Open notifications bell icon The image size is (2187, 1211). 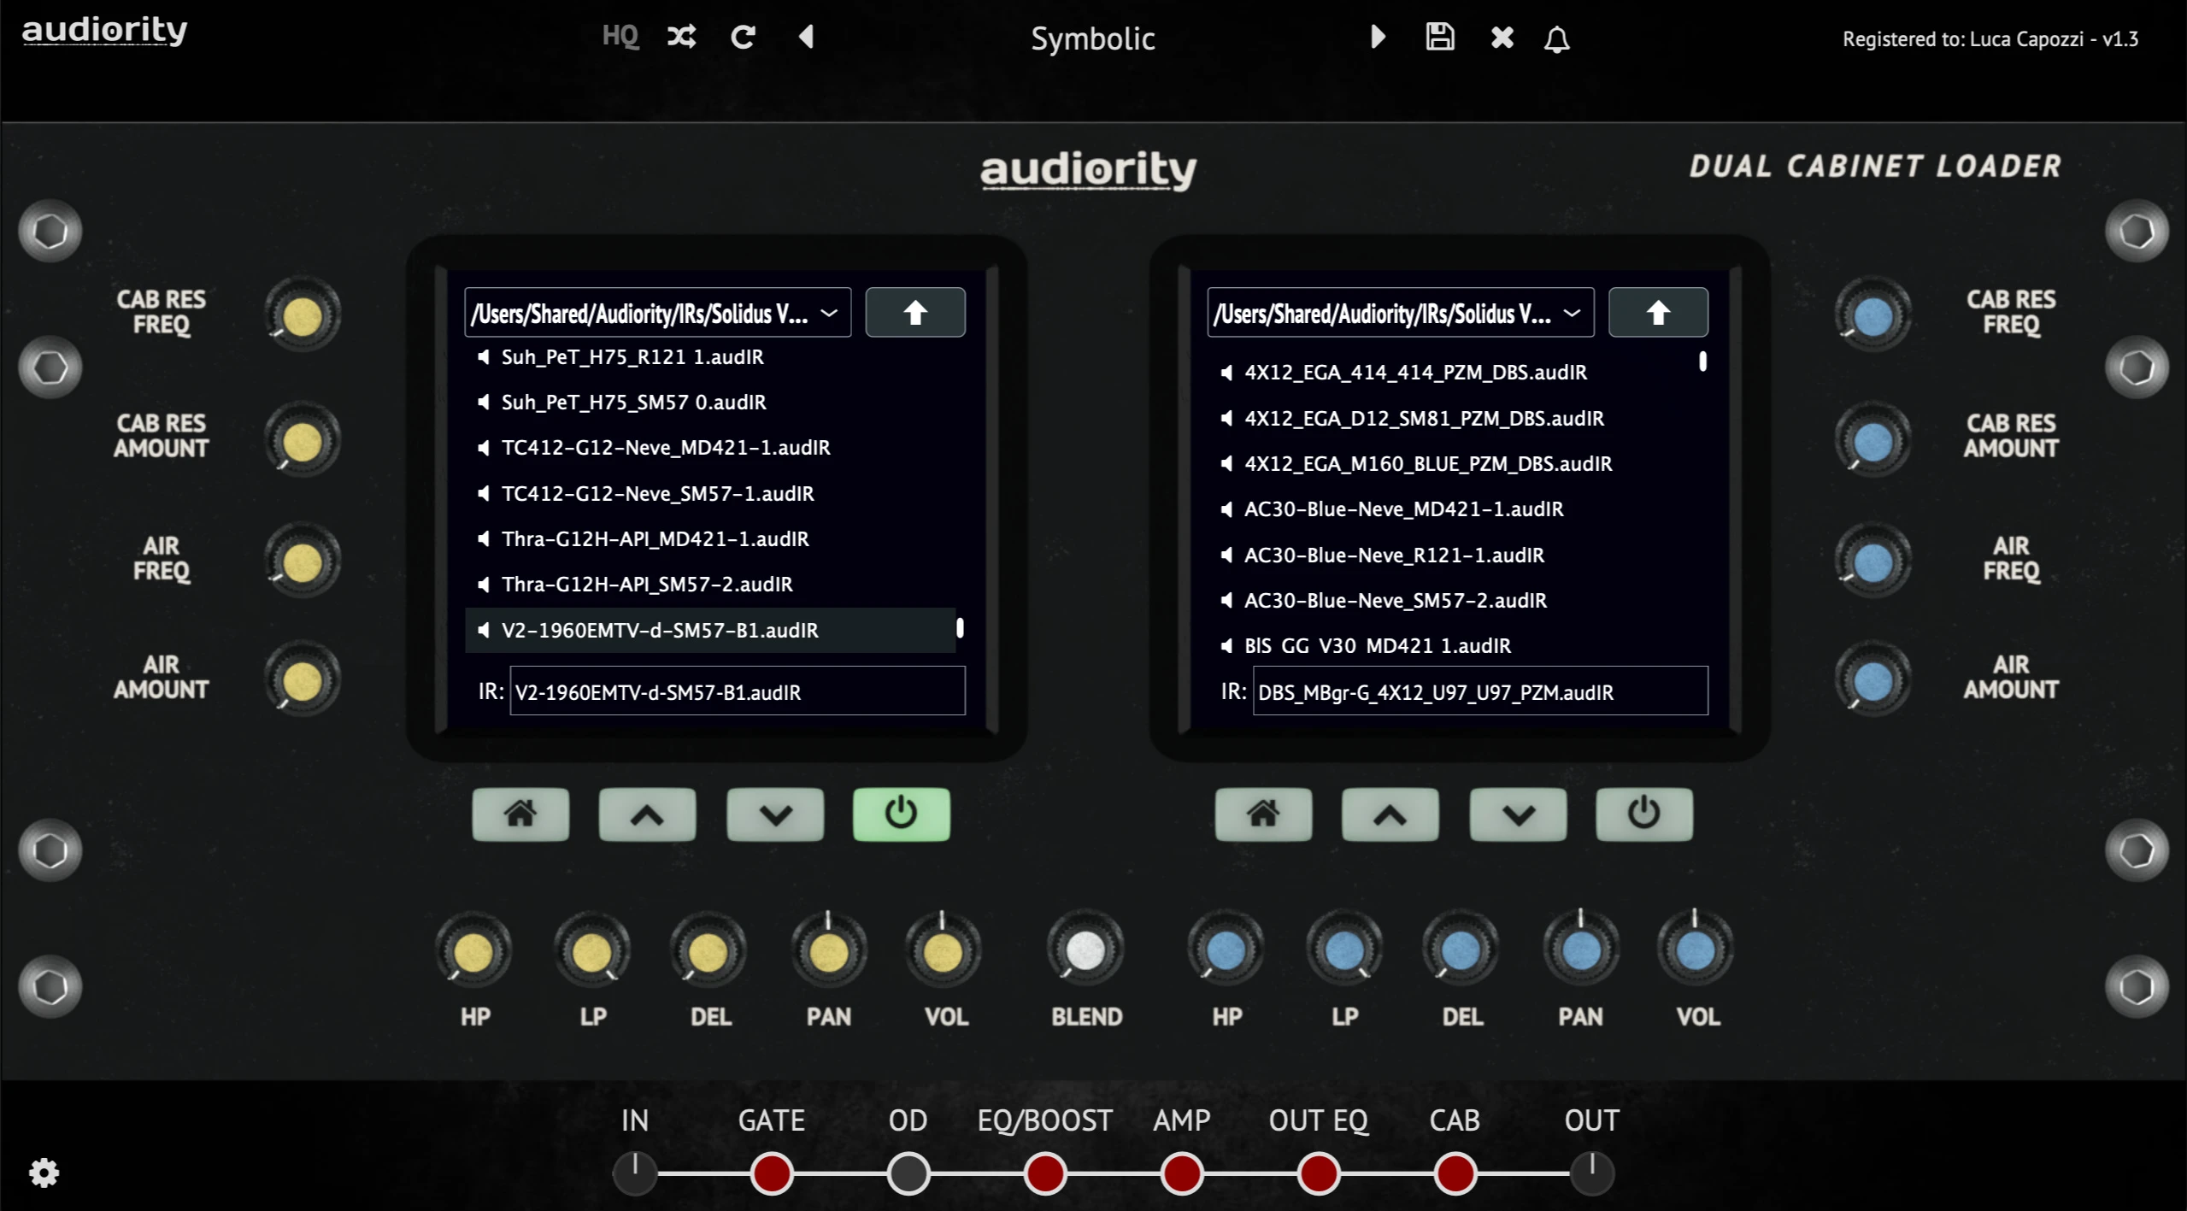1556,38
